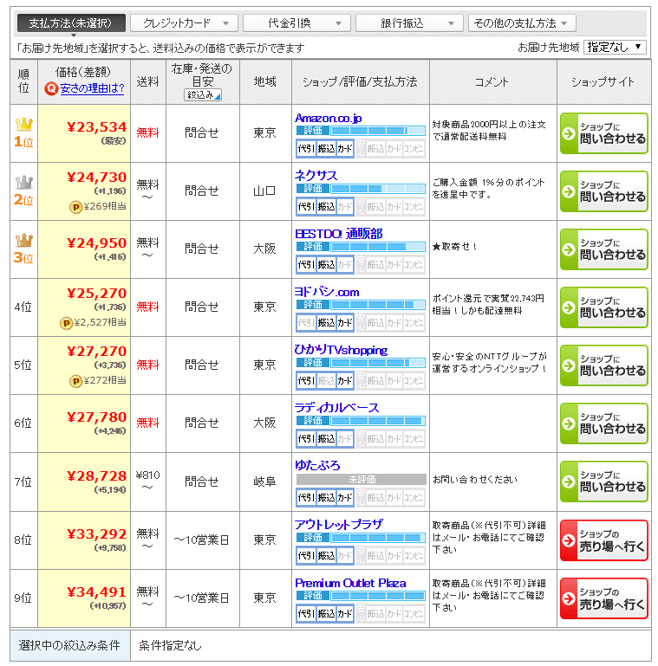Open the 代金引換 payment dropdown
This screenshot has width=658, height=666.
point(296,23)
